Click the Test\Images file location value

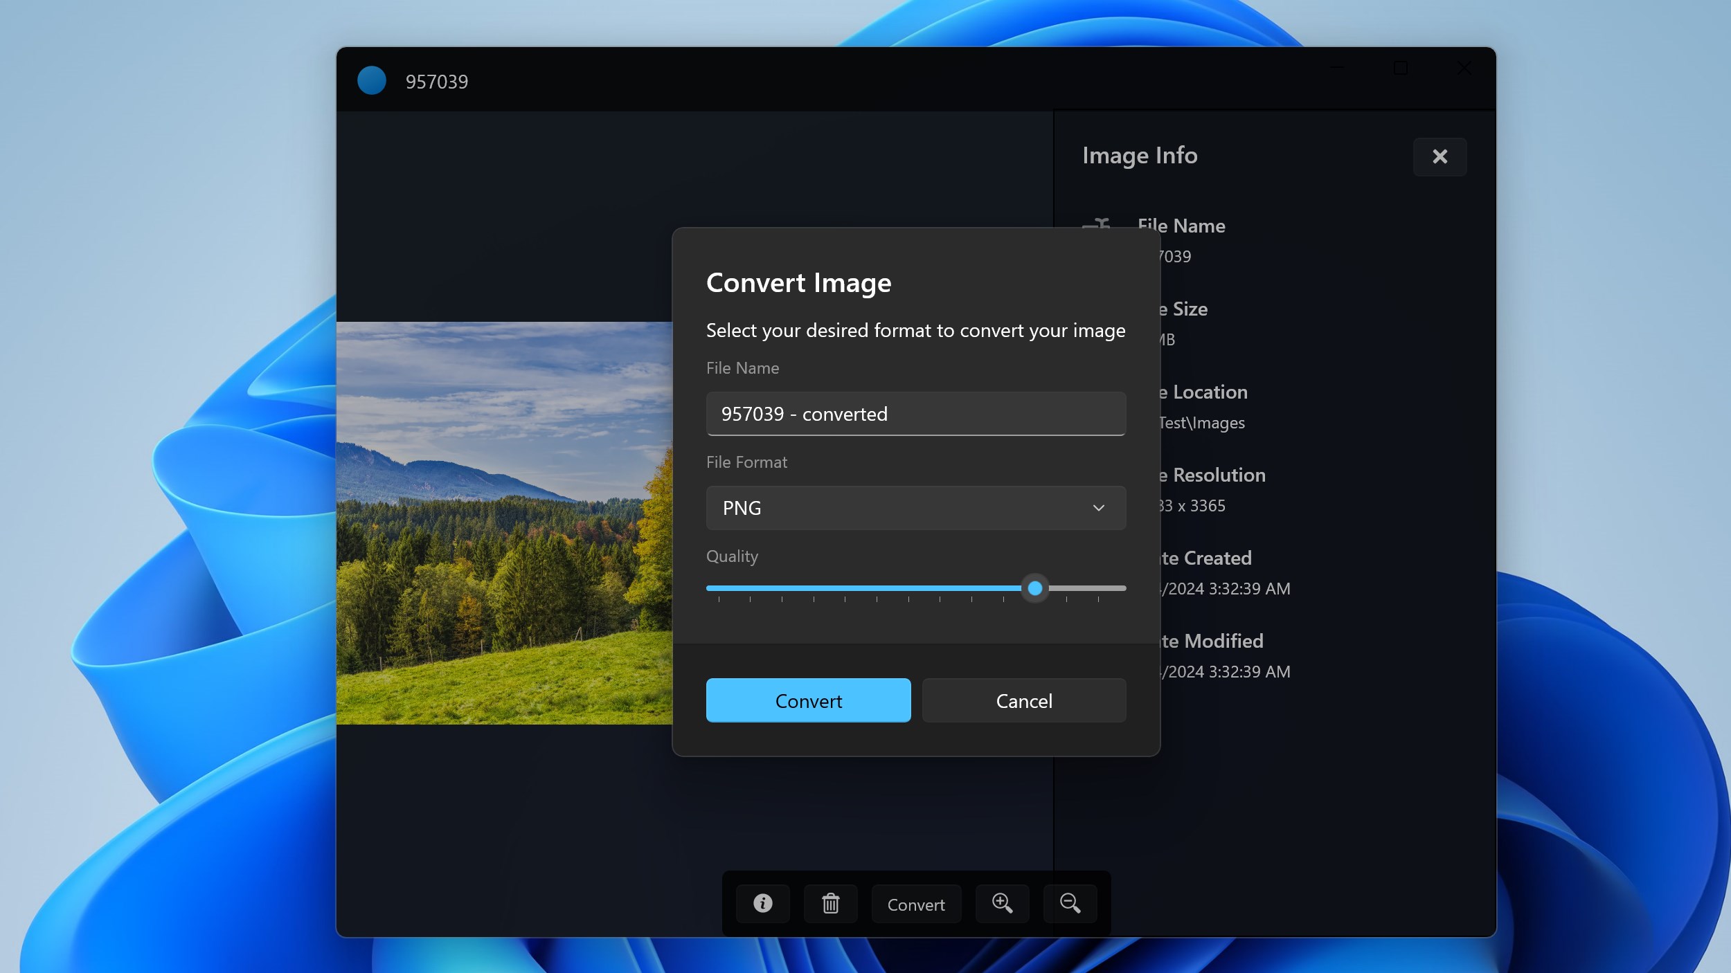[x=1202, y=423]
